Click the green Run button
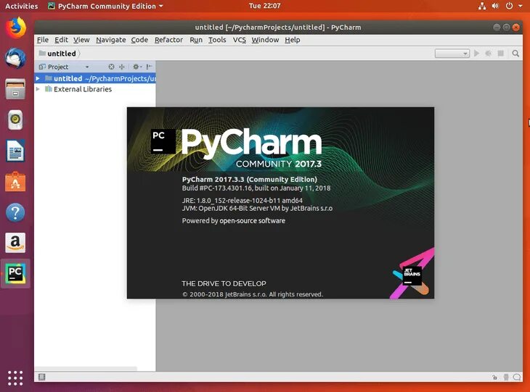This screenshot has width=530, height=392. 476,54
